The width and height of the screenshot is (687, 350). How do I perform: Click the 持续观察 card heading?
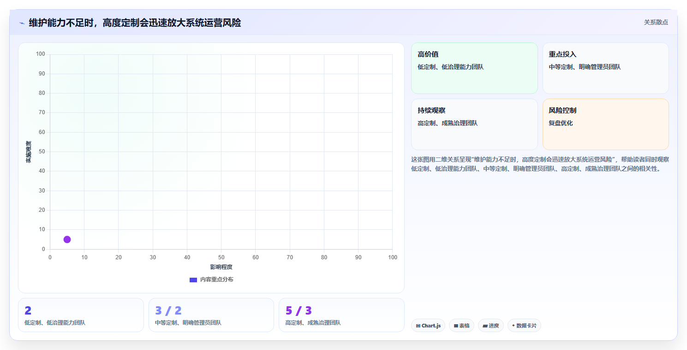click(431, 111)
